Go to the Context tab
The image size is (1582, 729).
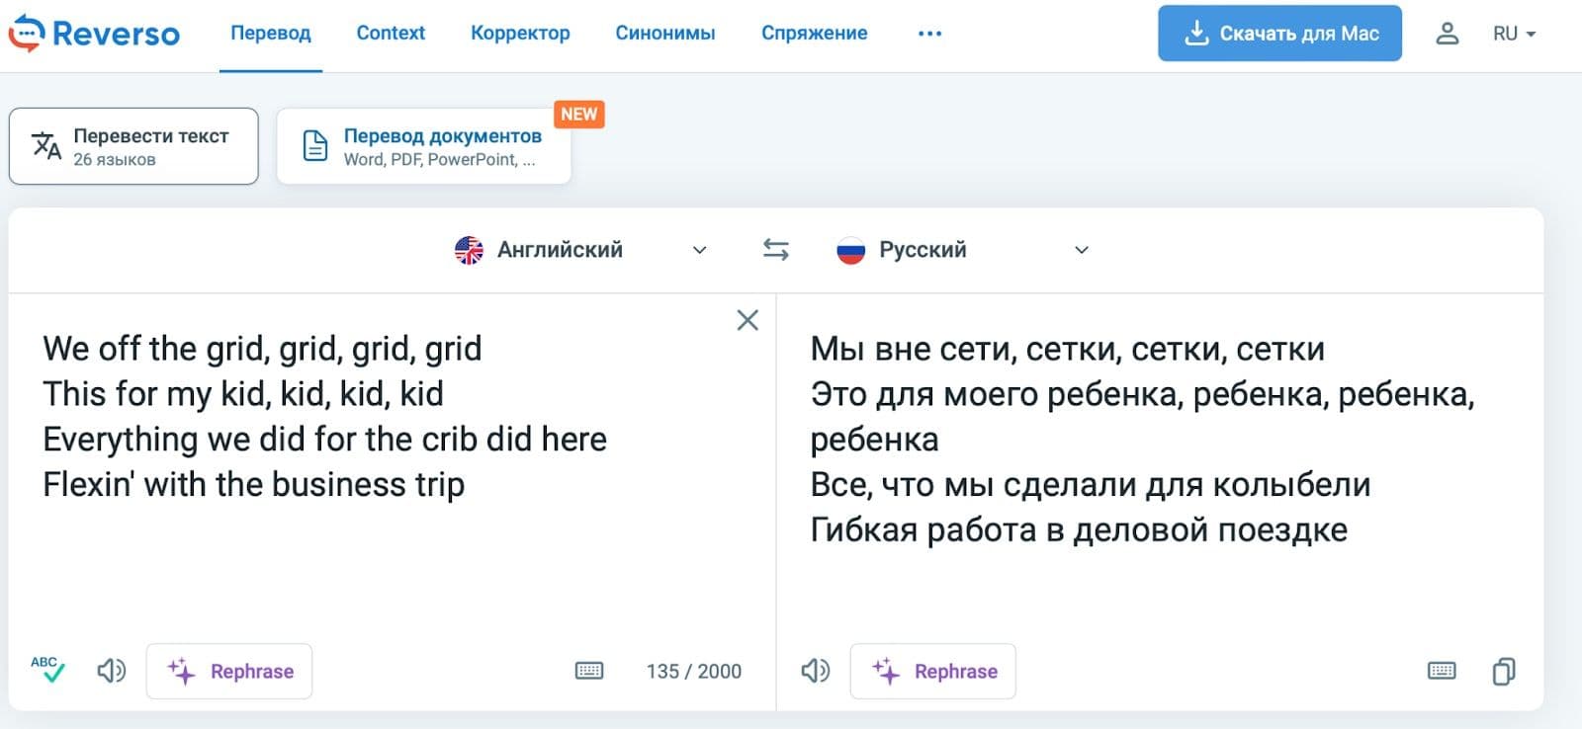coord(391,33)
